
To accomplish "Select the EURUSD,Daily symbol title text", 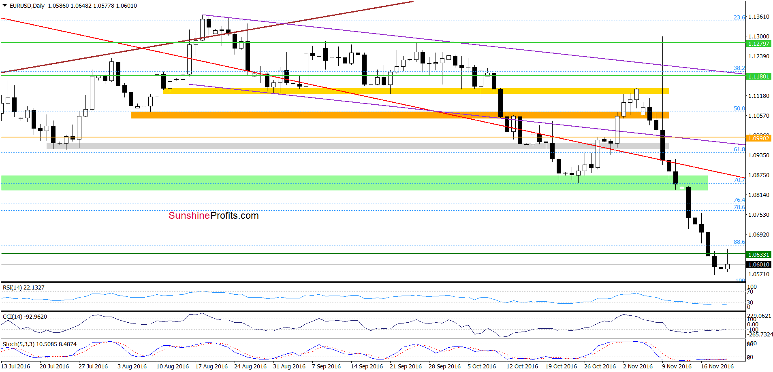I will click(27, 6).
